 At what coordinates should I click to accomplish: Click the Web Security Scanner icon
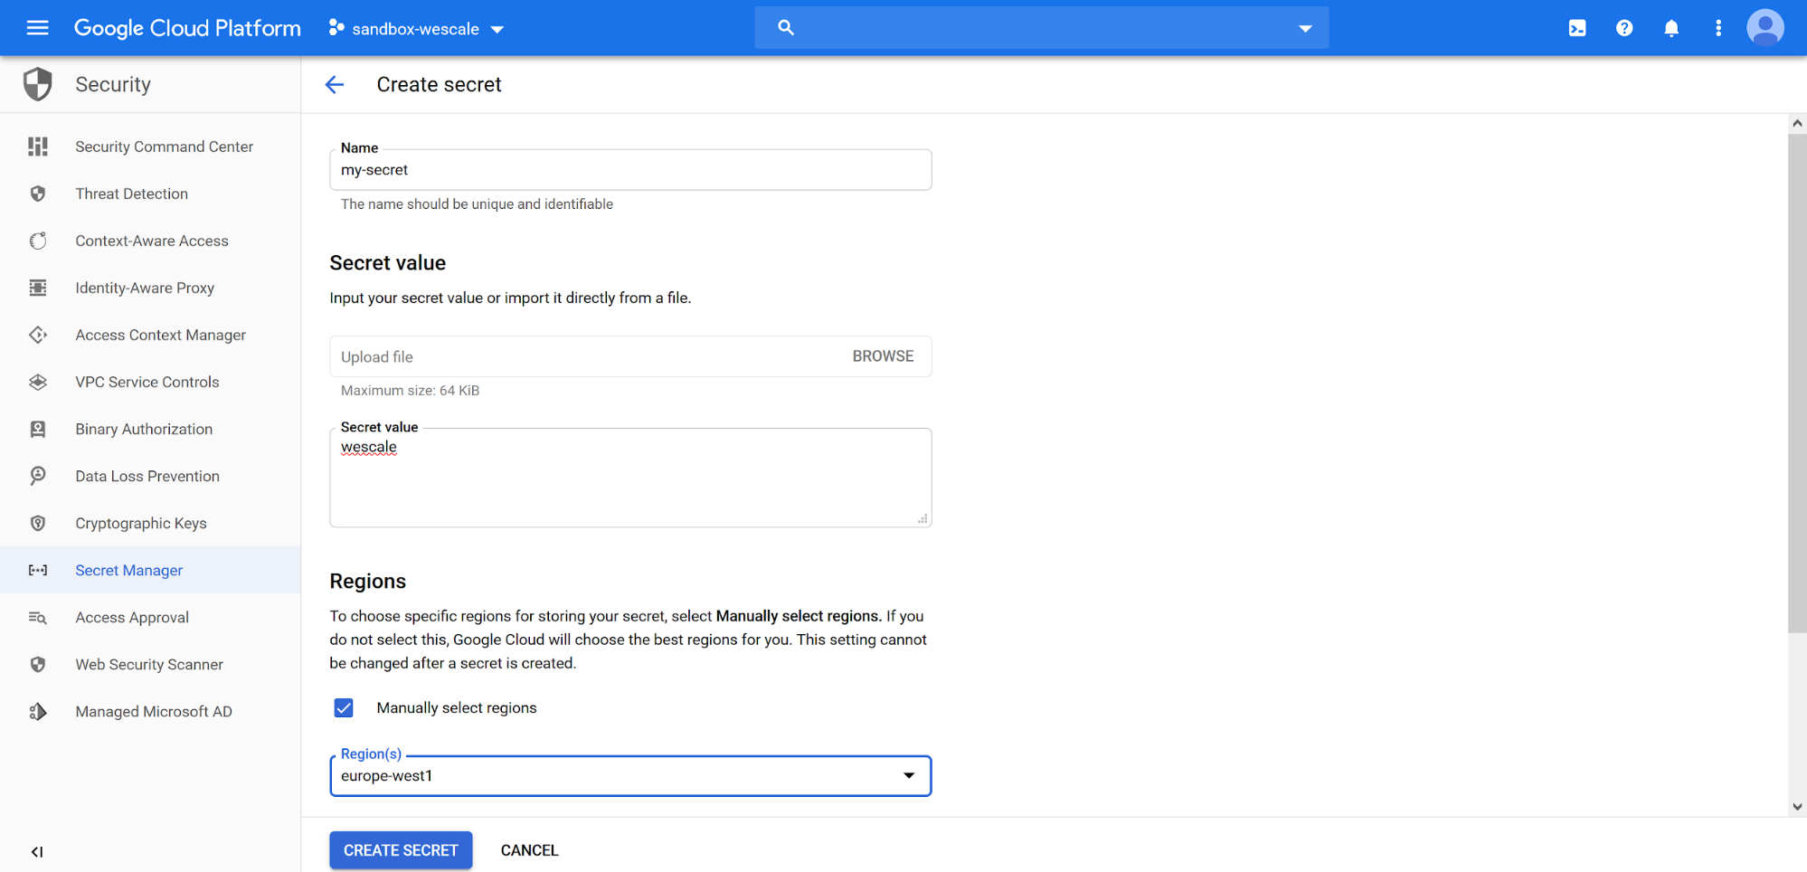click(37, 664)
